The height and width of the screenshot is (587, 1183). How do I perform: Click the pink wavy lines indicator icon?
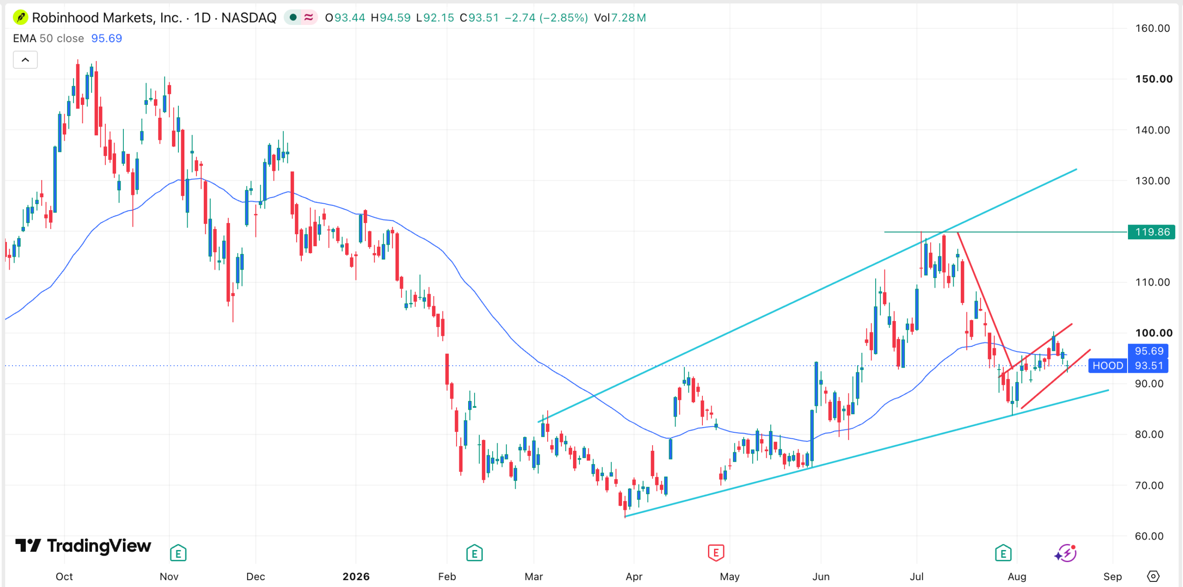coord(309,18)
